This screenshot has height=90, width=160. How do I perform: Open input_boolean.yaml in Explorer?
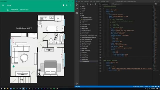86,43
